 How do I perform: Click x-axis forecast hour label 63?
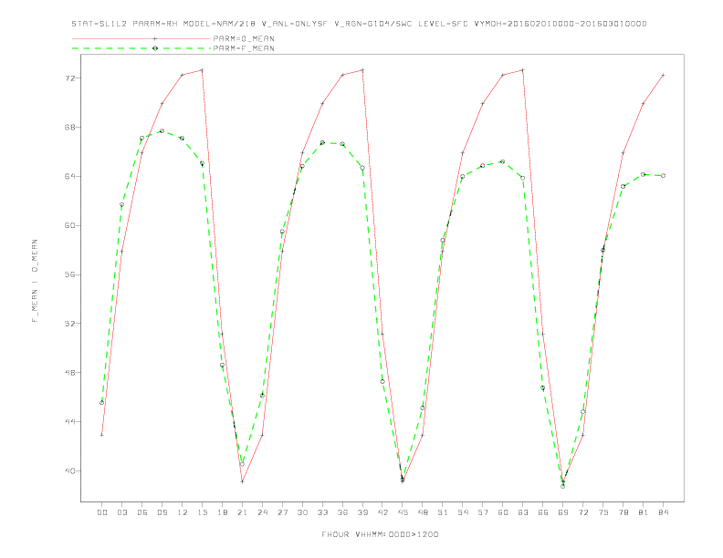(523, 512)
